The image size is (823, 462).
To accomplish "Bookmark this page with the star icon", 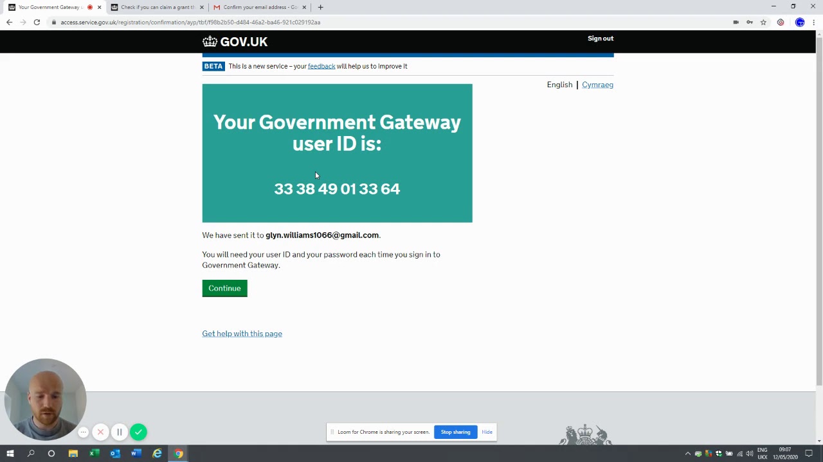I will point(763,22).
